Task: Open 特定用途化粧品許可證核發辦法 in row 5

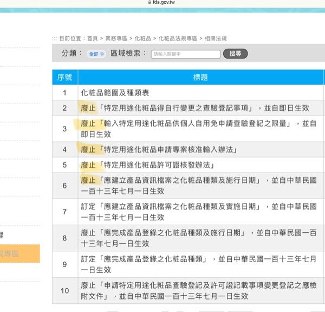Action: [147, 165]
